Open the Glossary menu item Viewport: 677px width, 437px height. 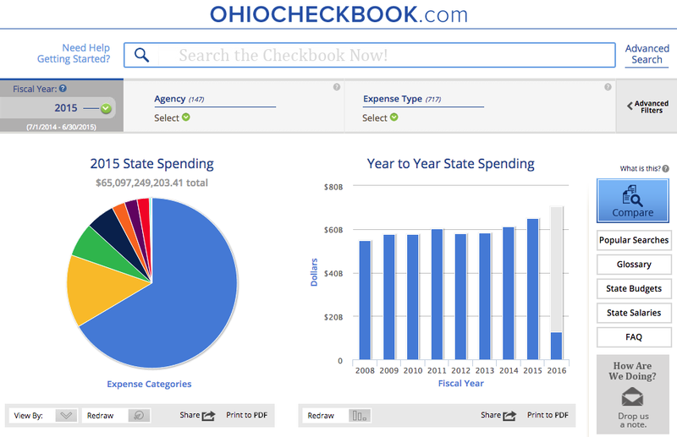pos(634,265)
